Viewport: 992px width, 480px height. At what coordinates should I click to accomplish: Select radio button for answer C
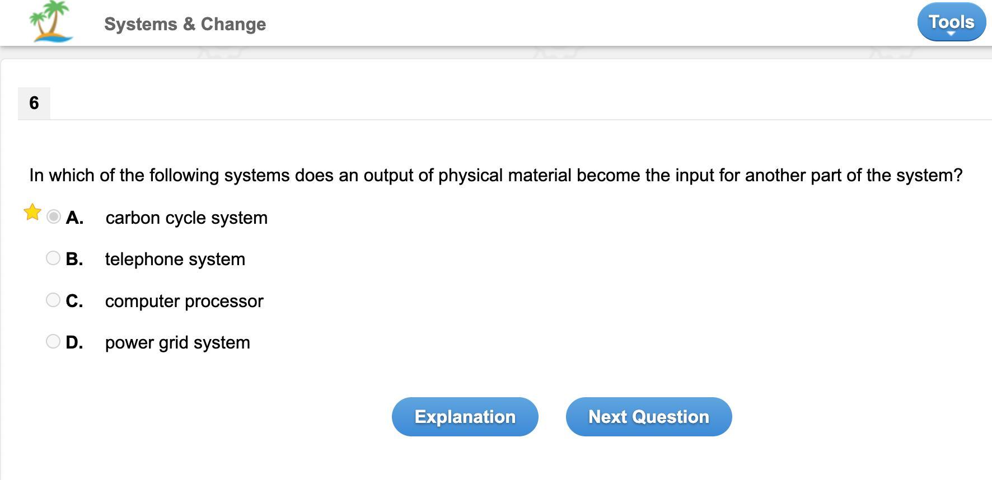pyautogui.click(x=53, y=300)
